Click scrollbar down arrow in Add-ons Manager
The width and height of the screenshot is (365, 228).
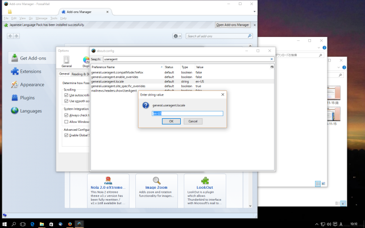click(x=250, y=206)
